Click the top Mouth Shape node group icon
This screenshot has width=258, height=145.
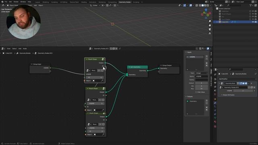click(x=103, y=59)
